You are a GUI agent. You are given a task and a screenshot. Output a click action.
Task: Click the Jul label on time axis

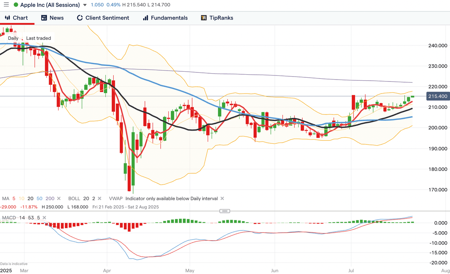pos(351,270)
